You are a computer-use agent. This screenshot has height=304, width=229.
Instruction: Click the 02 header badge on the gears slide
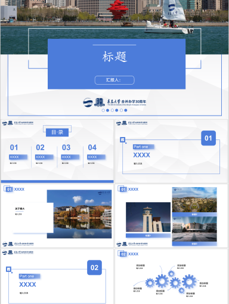click(x=123, y=254)
